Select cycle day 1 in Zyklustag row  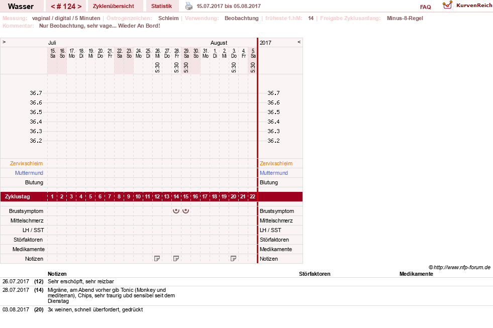52,197
